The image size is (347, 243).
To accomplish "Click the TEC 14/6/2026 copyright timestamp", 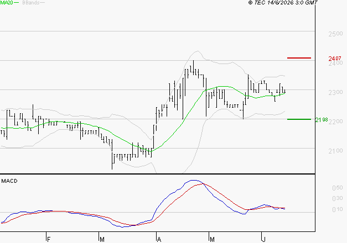I will tap(283, 2).
